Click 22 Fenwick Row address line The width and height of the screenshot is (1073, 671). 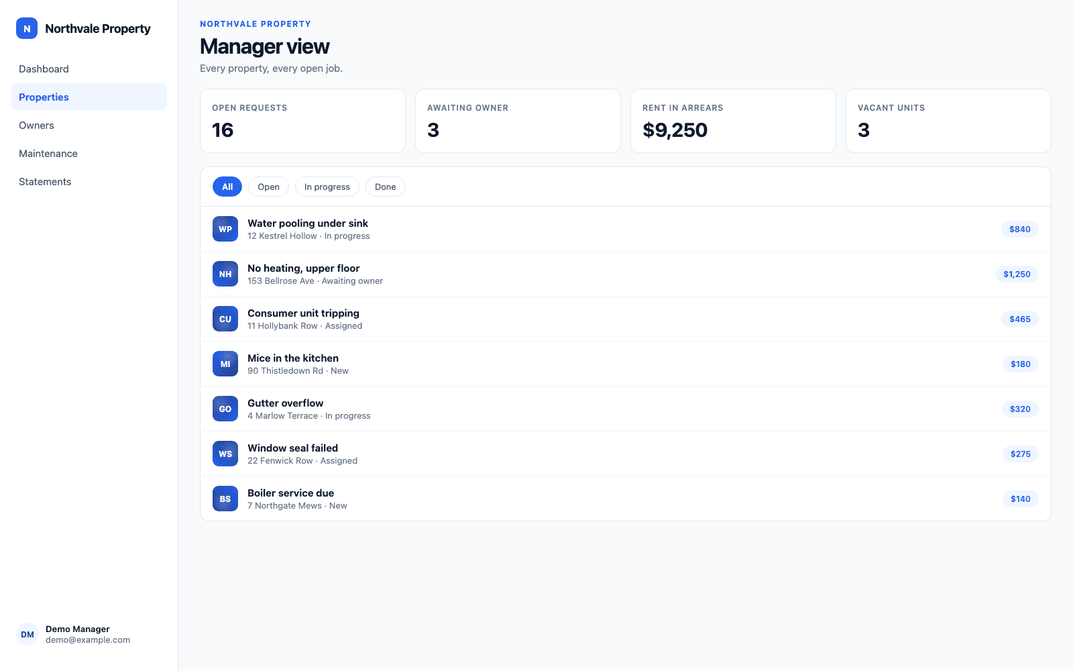pyautogui.click(x=302, y=461)
